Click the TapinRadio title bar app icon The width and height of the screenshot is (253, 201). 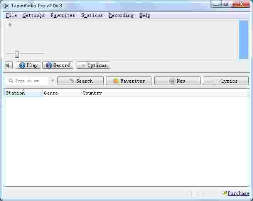pyautogui.click(x=6, y=6)
